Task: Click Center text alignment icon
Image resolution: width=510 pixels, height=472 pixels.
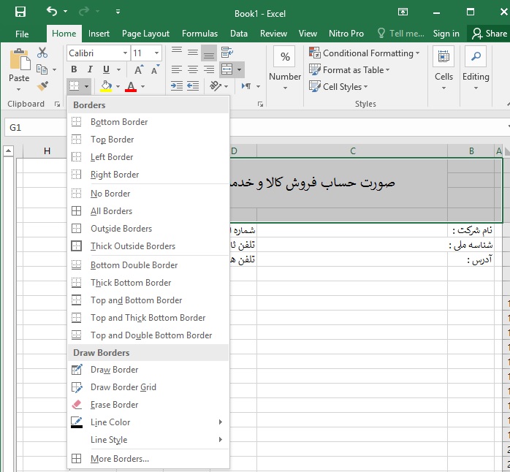Action: tap(193, 69)
